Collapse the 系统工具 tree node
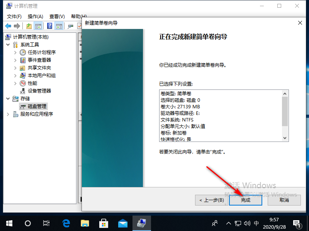This screenshot has width=309, height=231. tap(8, 44)
